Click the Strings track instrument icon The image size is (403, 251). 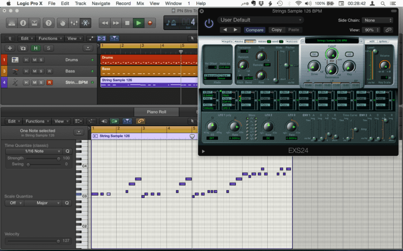[15, 82]
